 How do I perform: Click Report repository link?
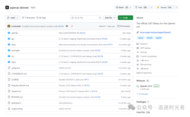coord(144,73)
